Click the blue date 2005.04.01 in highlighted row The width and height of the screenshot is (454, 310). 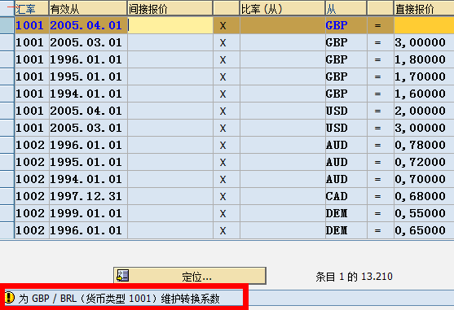click(86, 25)
